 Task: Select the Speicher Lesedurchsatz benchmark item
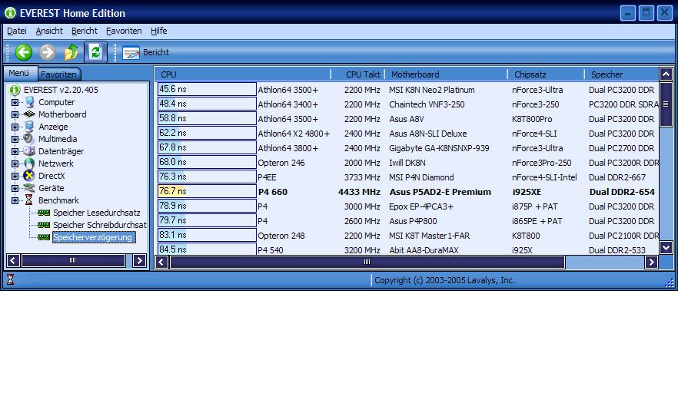click(x=97, y=213)
